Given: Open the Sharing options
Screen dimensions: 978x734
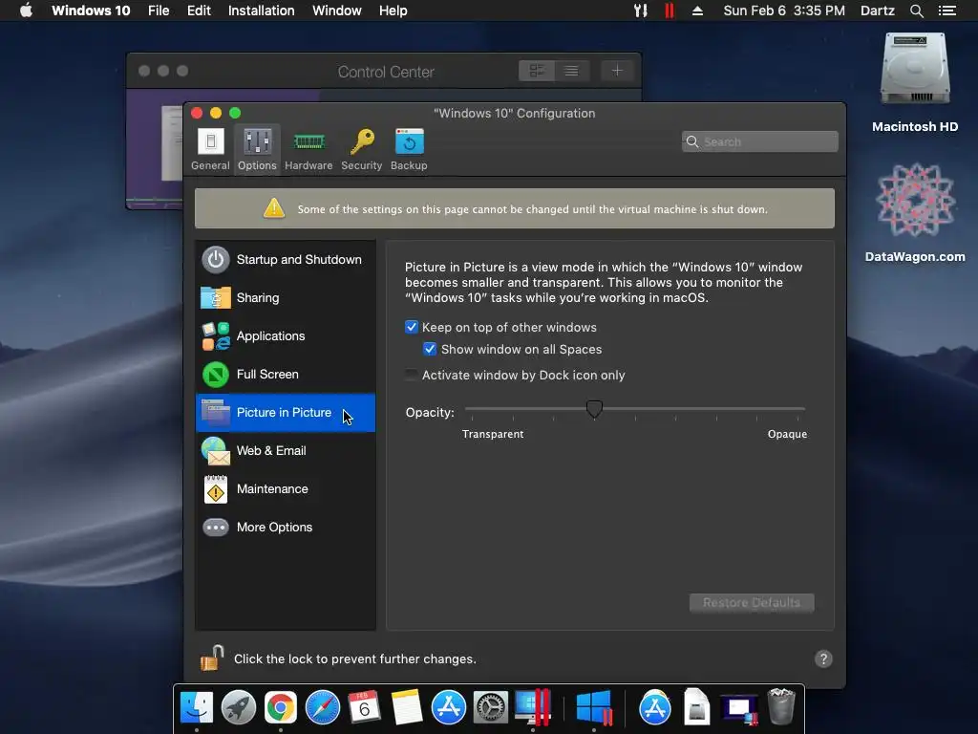Looking at the screenshot, I should pos(286,298).
